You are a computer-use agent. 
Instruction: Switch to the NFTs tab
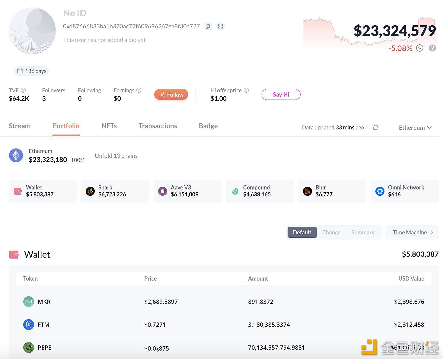(109, 126)
